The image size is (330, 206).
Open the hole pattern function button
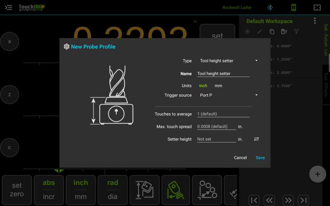207,190
